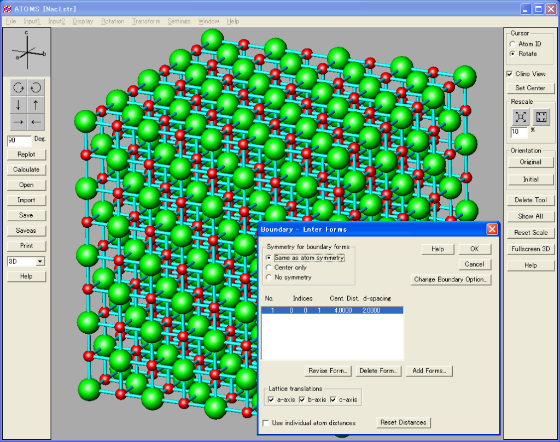Click the right arrow rotate icon

19,121
